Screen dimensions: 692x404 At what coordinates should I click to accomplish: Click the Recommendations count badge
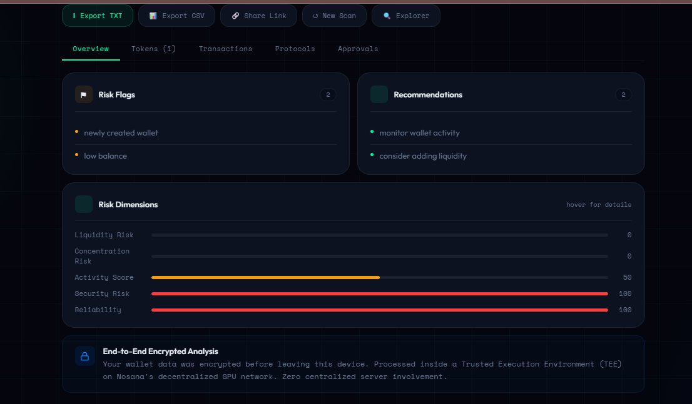coord(623,95)
